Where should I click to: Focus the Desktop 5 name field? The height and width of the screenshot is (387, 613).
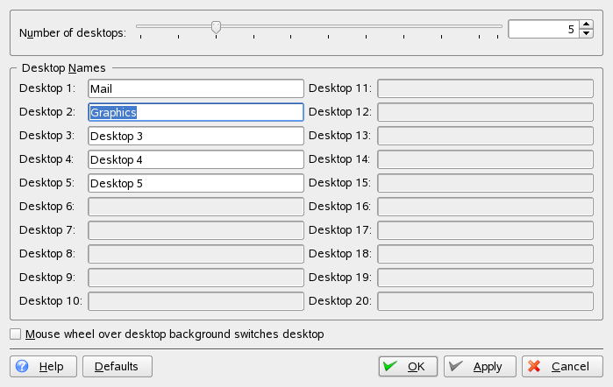point(196,183)
